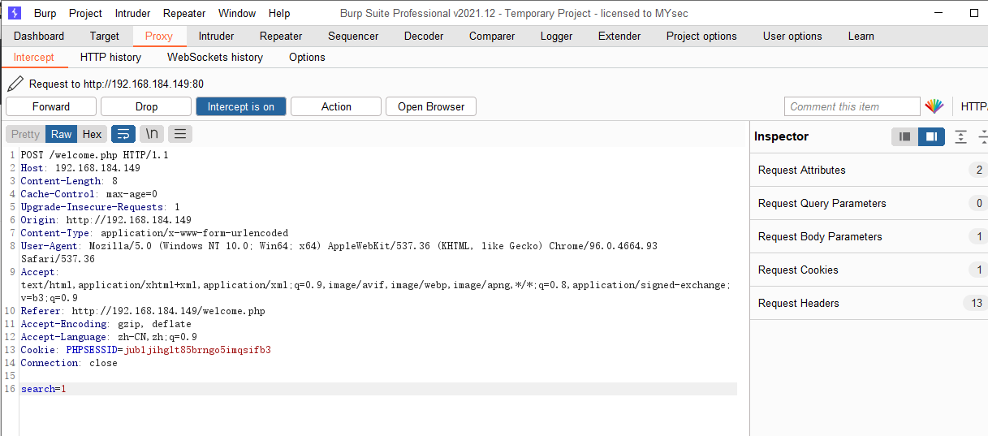The width and height of the screenshot is (988, 436).
Task: Open the Repeater menu in the menu bar
Action: [x=184, y=13]
